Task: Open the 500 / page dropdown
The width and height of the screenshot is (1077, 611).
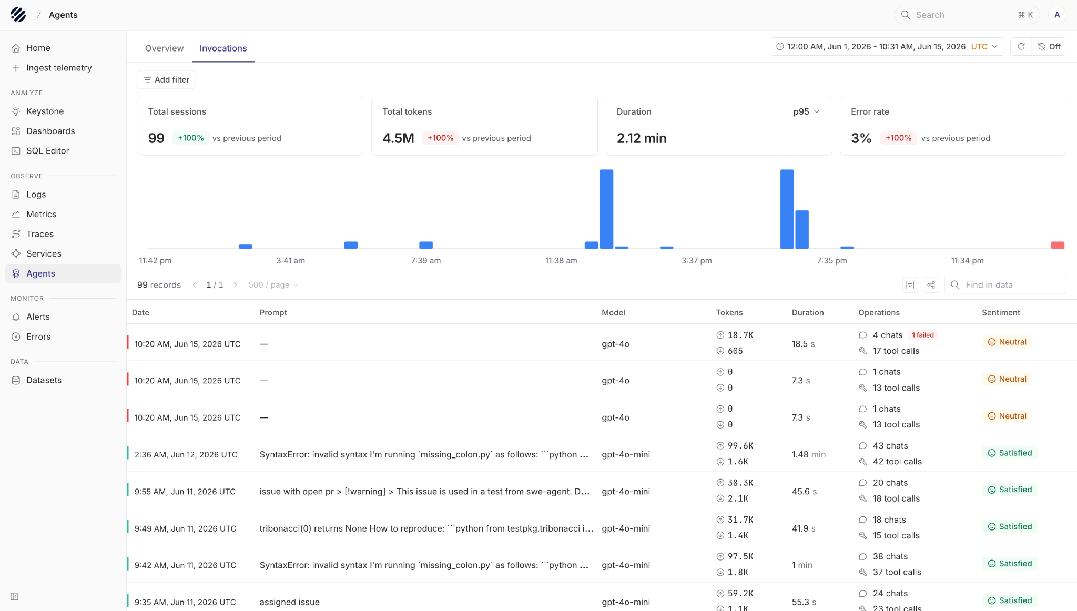Action: [273, 285]
